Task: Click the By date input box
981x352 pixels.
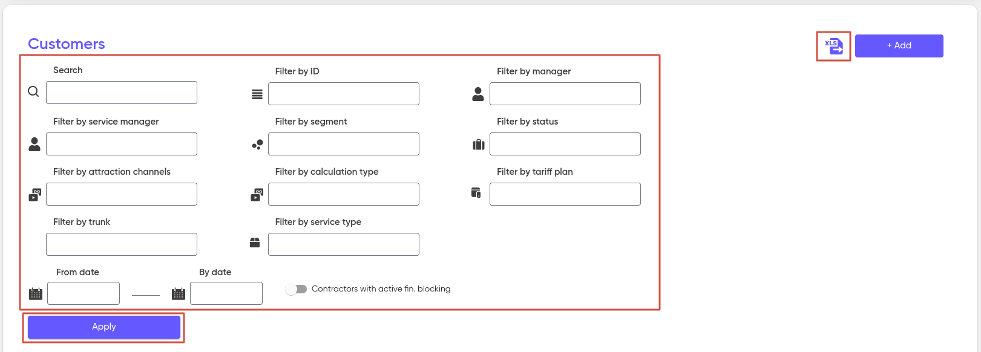Action: tap(226, 293)
